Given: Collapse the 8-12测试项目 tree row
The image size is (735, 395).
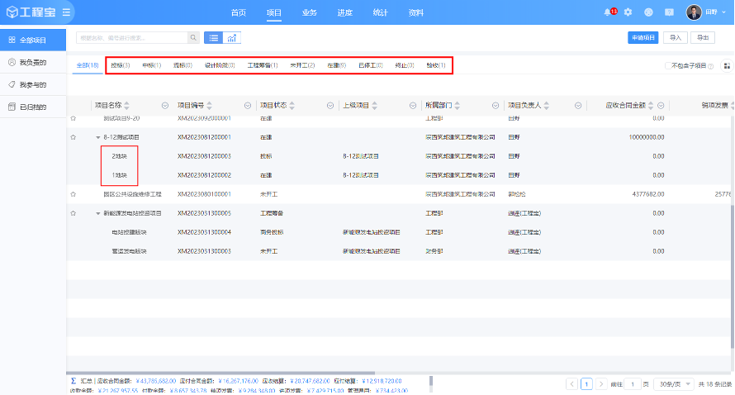Looking at the screenshot, I should (98, 137).
